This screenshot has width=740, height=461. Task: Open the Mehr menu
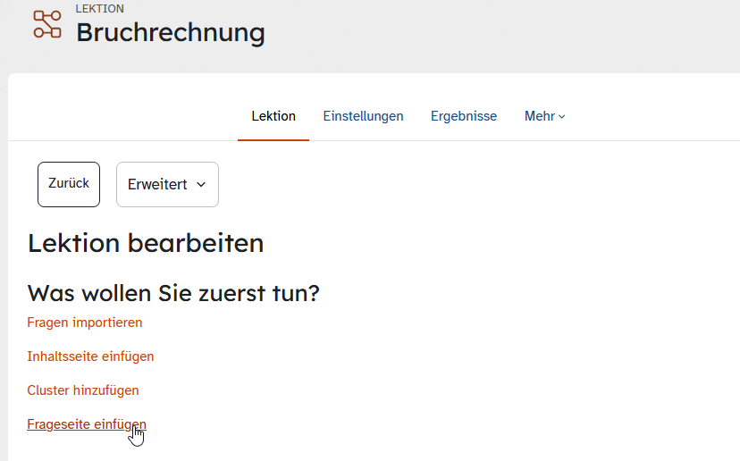click(544, 116)
